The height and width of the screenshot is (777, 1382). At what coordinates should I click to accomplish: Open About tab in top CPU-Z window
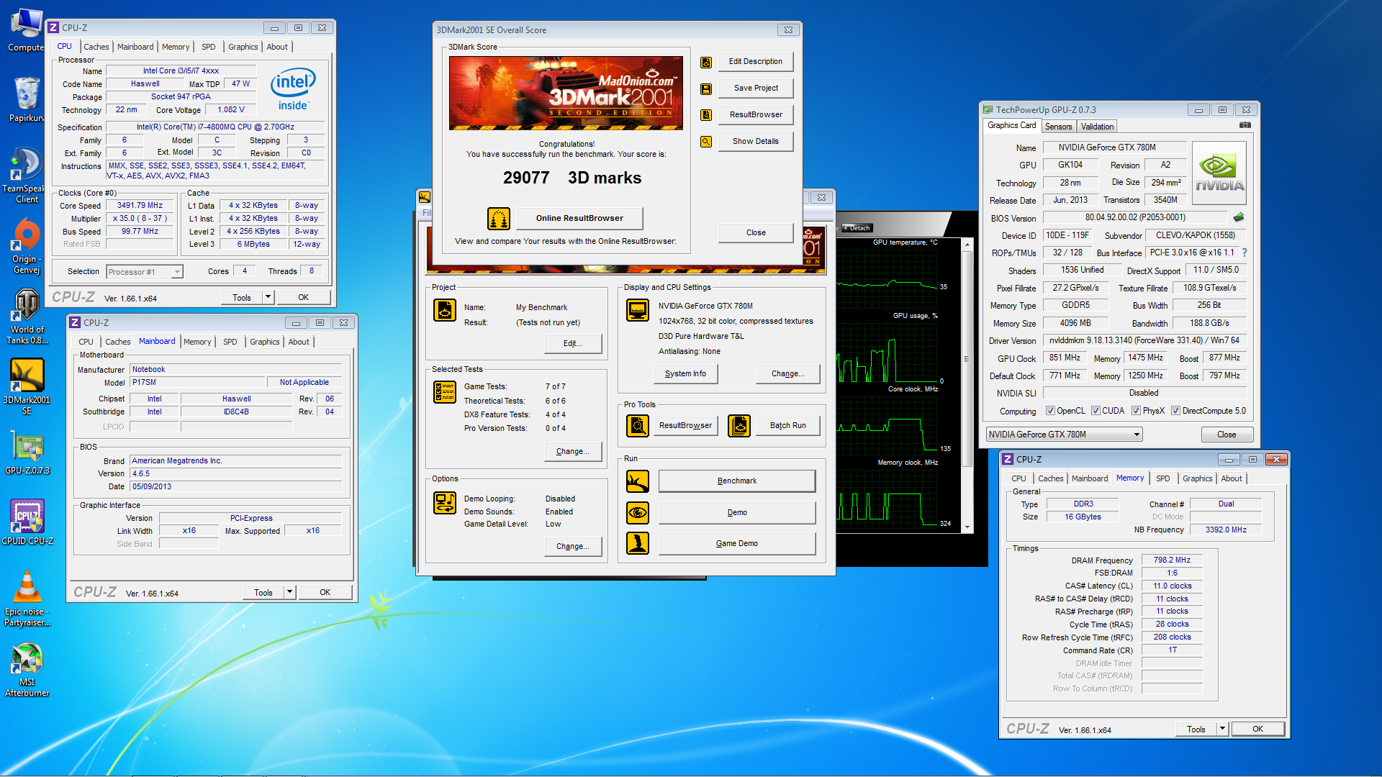click(x=277, y=47)
